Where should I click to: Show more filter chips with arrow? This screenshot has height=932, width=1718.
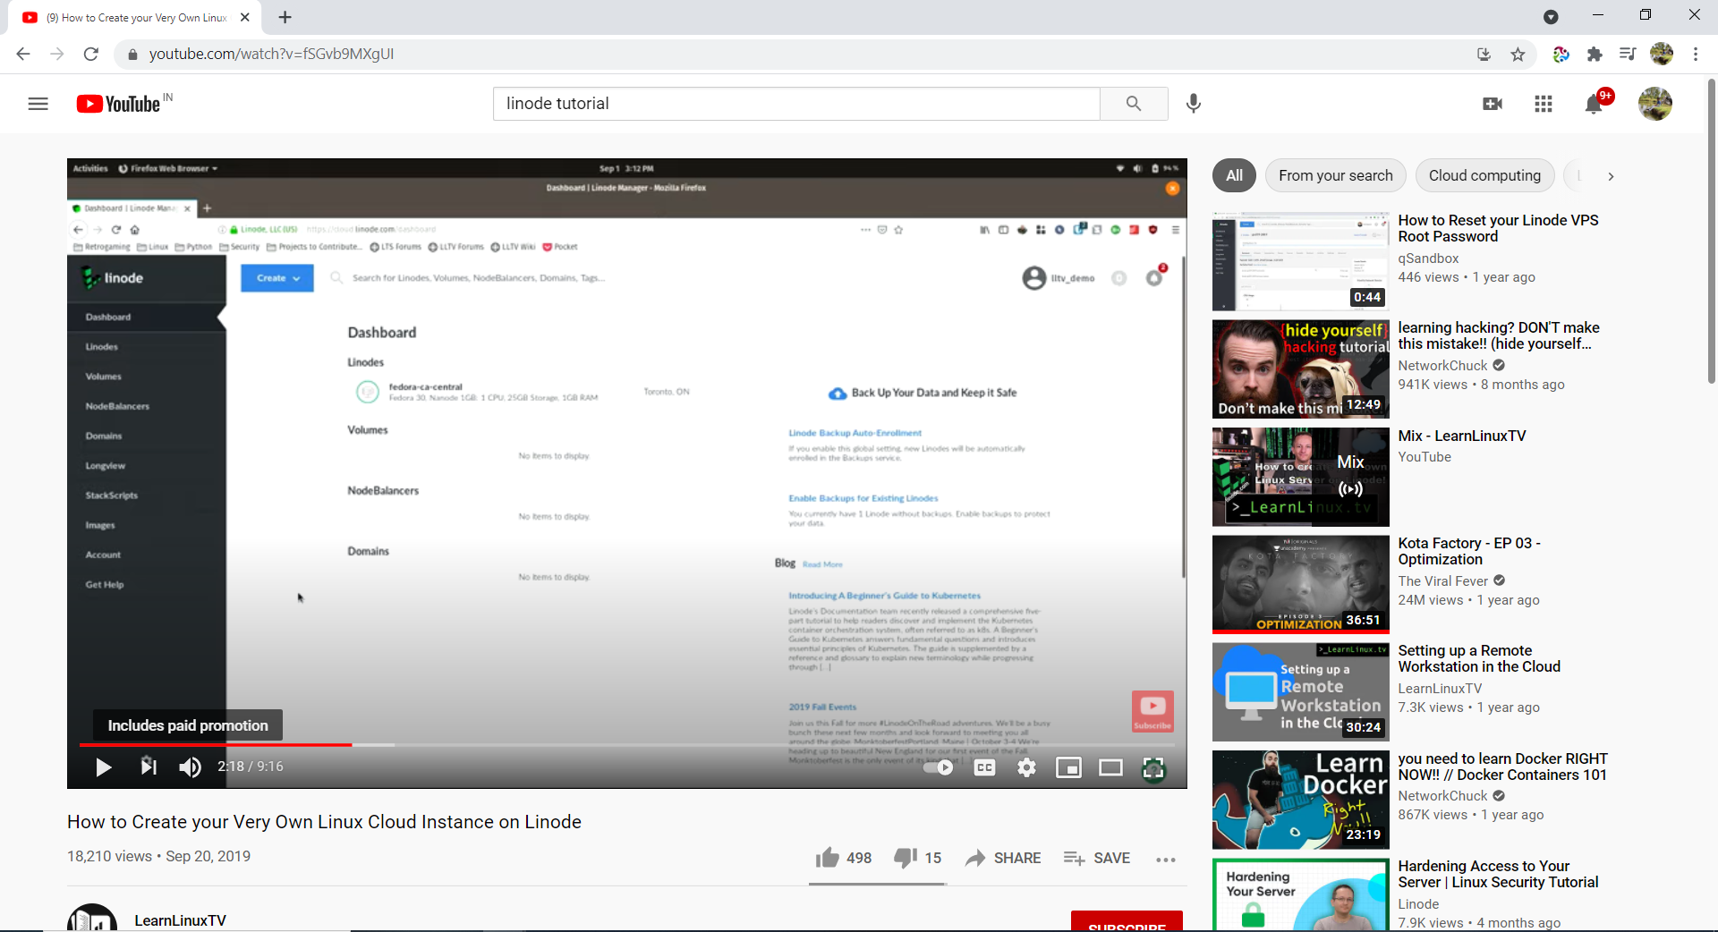point(1611,176)
